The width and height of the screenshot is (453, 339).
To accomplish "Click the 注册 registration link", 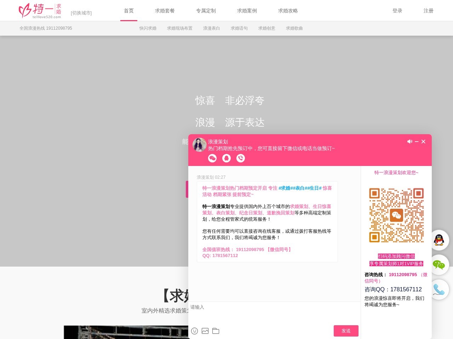I will coord(428,11).
